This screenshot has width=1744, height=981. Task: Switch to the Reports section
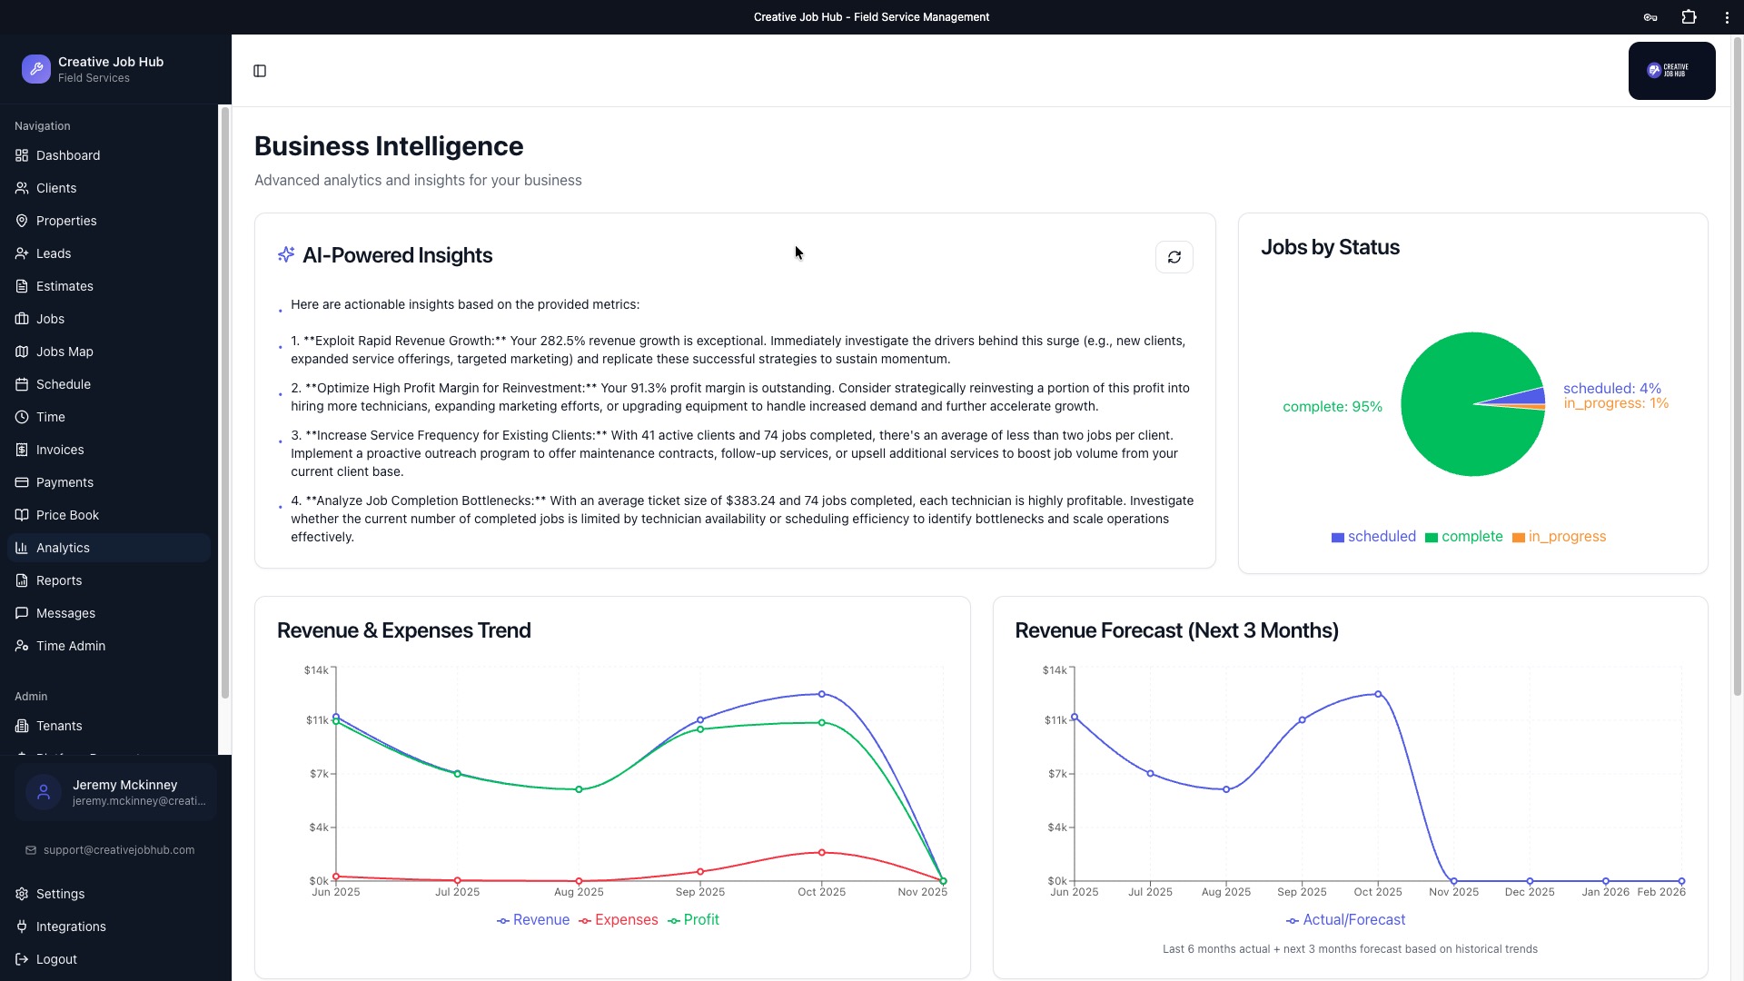click(x=60, y=580)
